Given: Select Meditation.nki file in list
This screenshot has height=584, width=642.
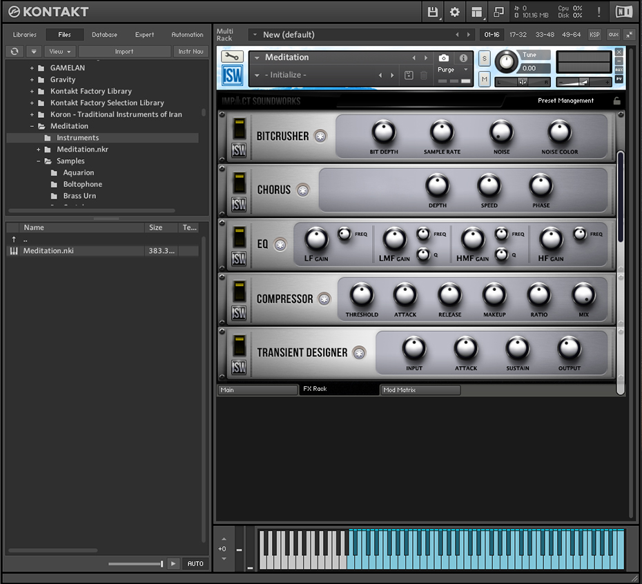Looking at the screenshot, I should point(103,251).
